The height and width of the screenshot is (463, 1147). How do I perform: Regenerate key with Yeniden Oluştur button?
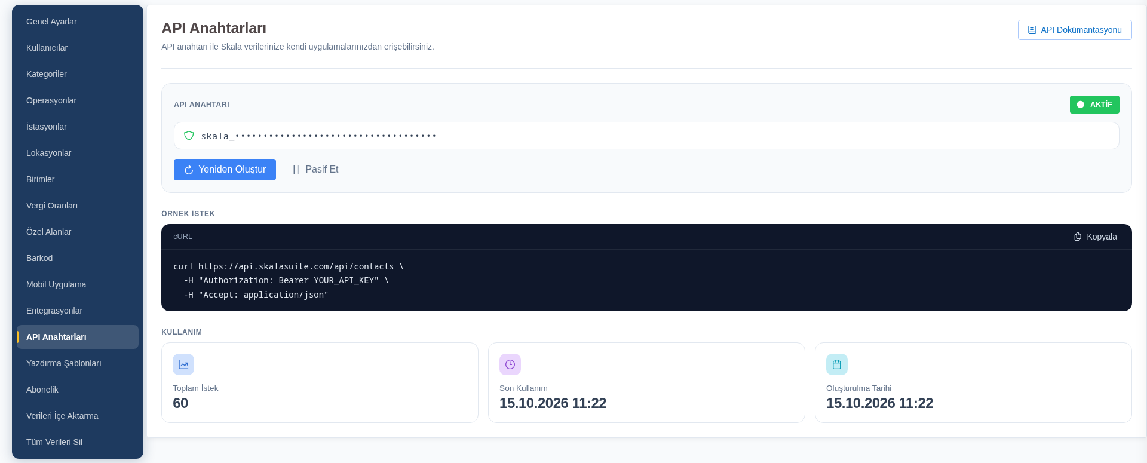coord(225,170)
